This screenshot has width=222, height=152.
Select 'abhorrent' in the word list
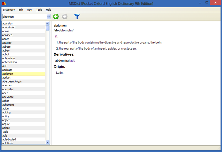[23, 105]
